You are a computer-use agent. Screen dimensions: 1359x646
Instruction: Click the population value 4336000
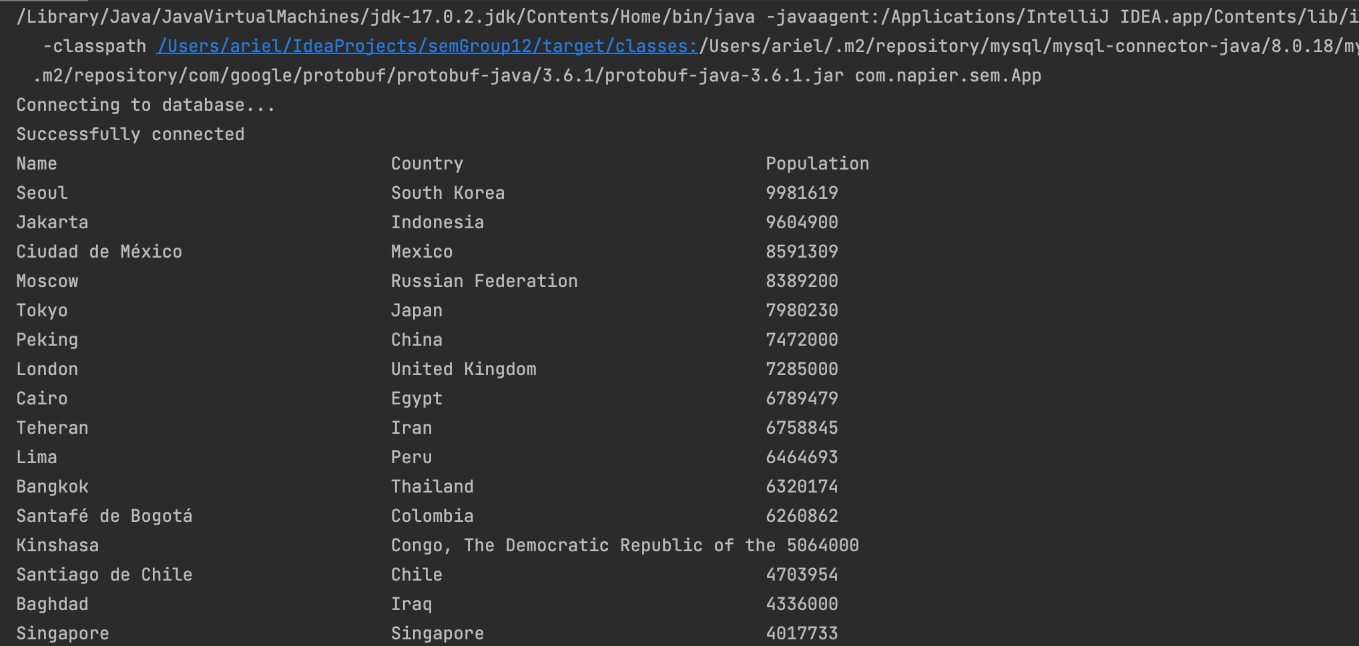[802, 604]
